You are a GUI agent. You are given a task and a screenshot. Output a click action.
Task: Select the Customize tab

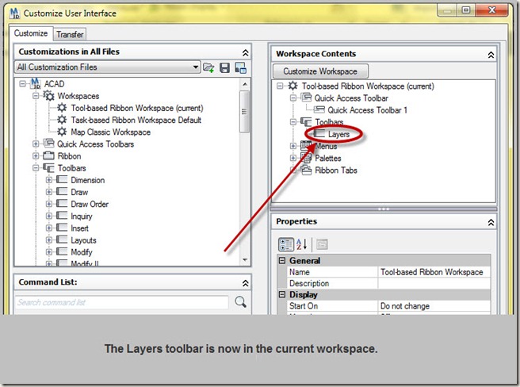click(31, 33)
